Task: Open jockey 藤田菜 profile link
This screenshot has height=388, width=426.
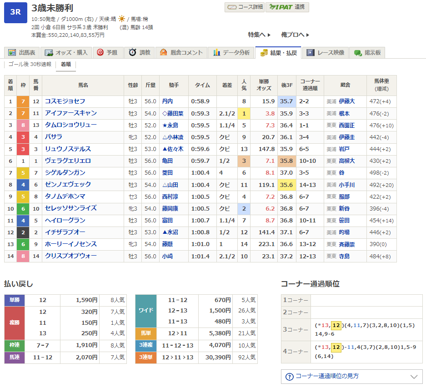Action: point(173,113)
